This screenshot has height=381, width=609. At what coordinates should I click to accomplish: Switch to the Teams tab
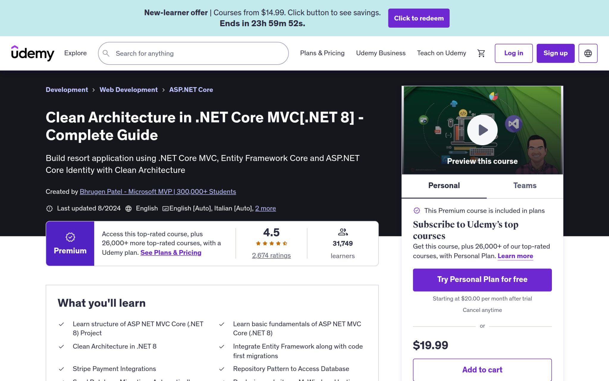tap(525, 185)
